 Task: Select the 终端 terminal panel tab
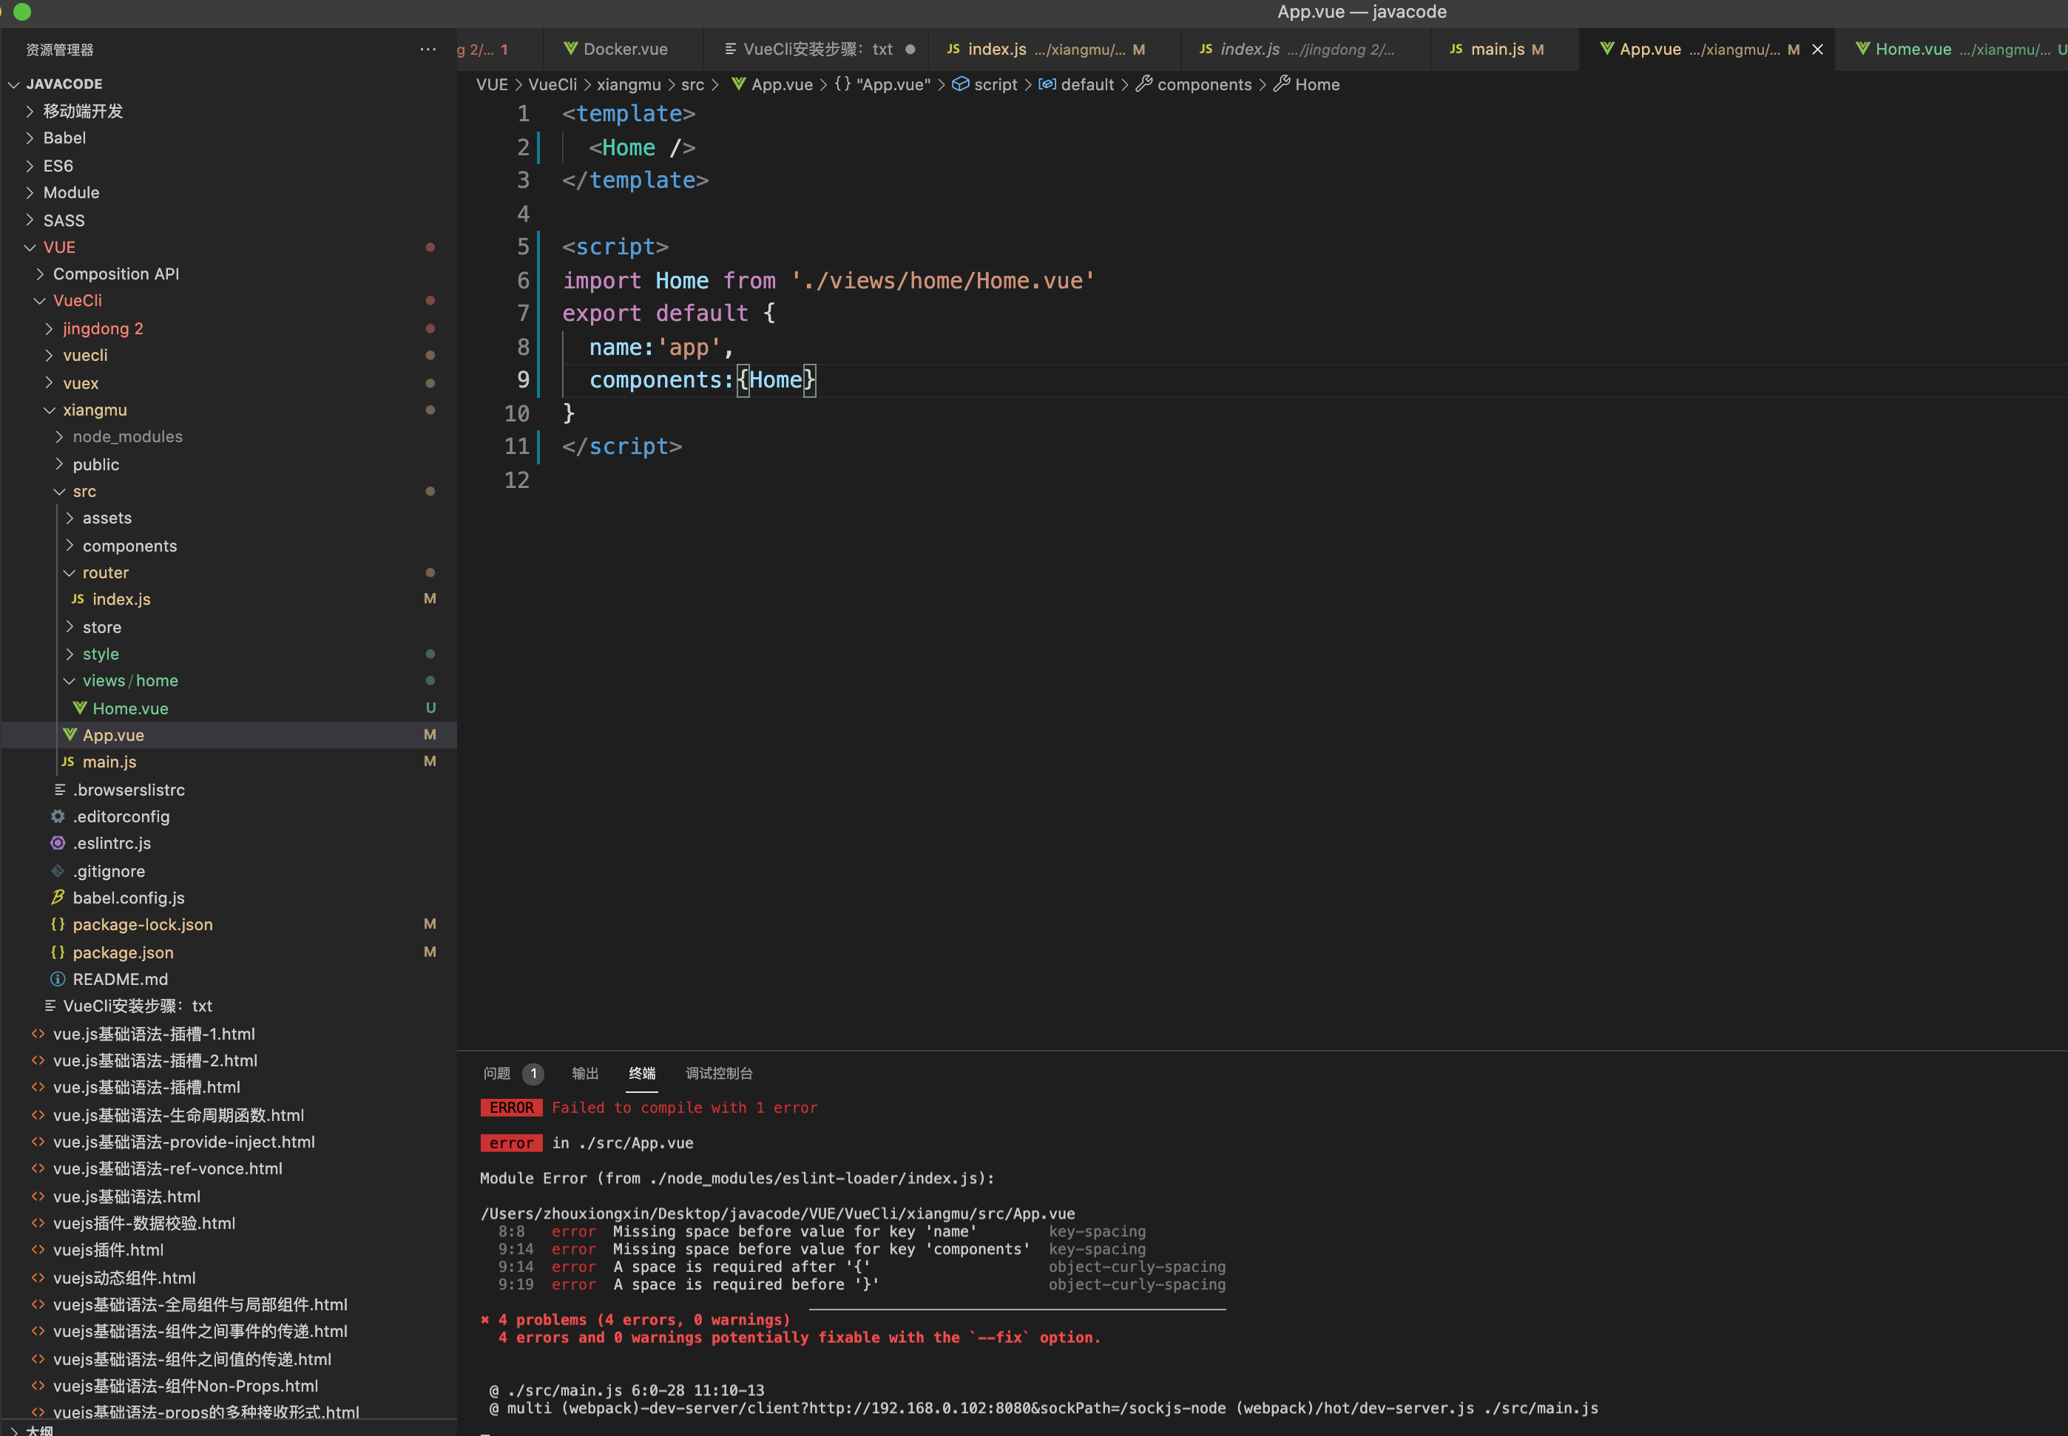point(642,1074)
